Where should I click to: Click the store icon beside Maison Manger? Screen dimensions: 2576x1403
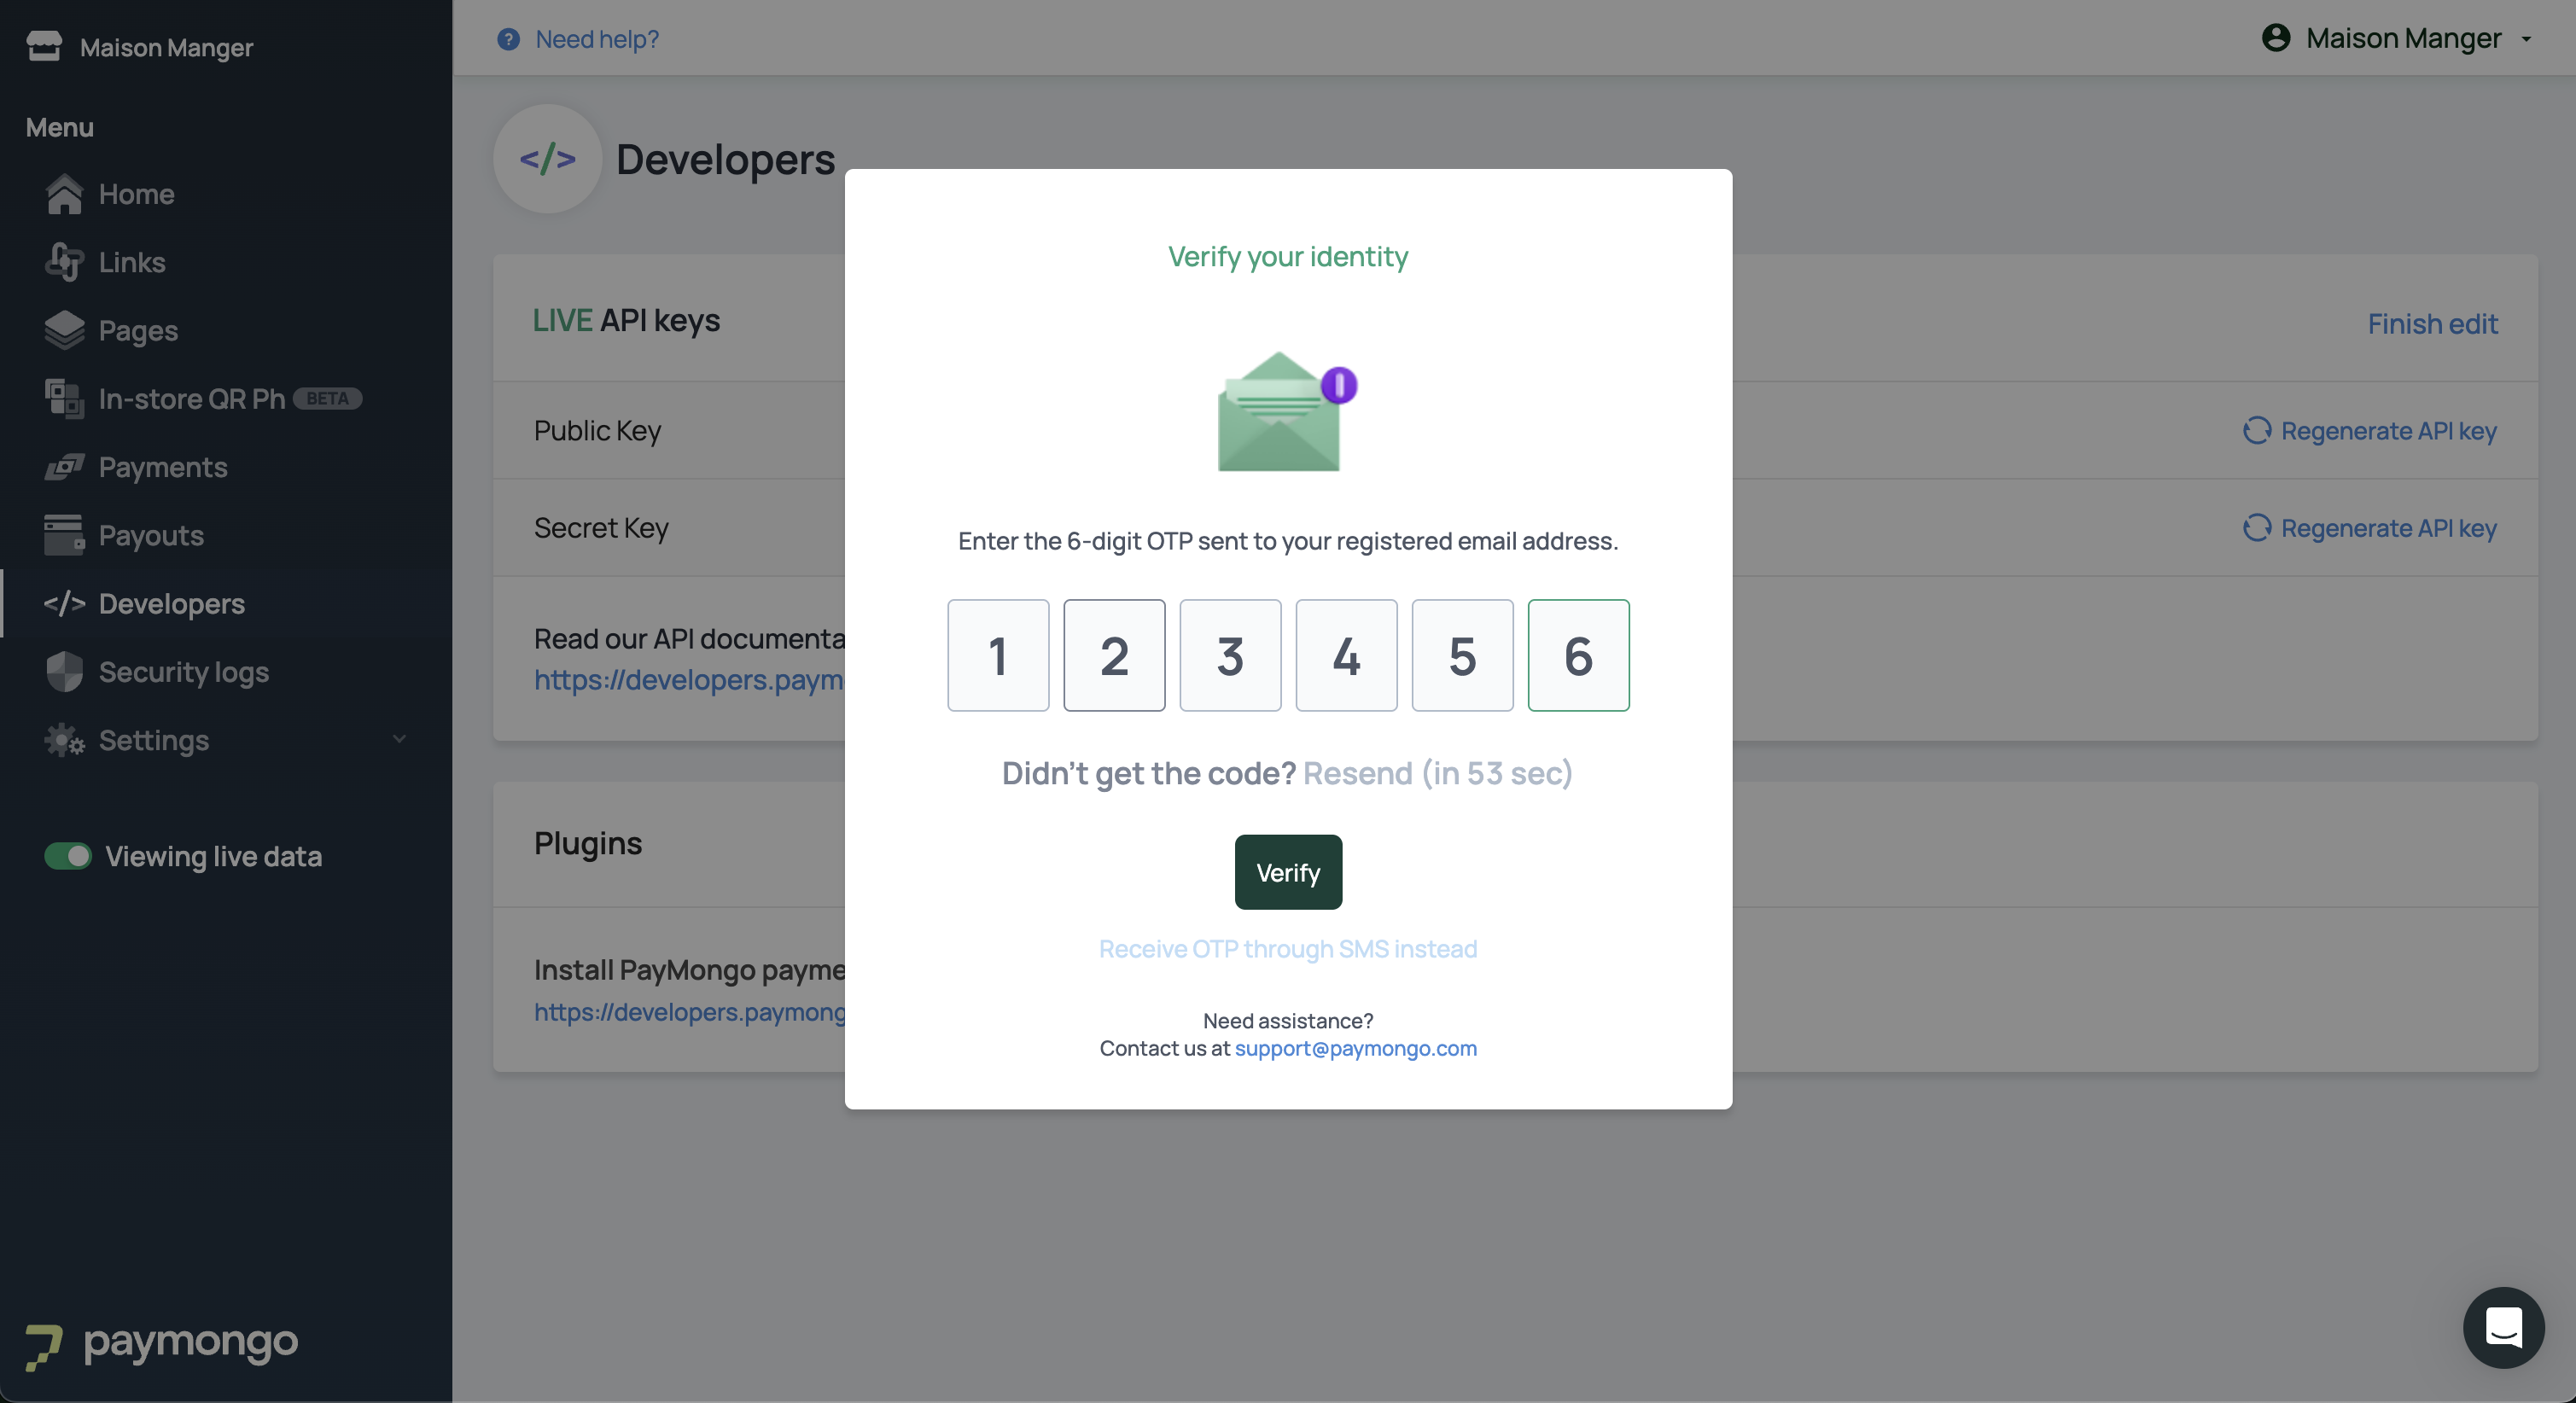tap(44, 46)
